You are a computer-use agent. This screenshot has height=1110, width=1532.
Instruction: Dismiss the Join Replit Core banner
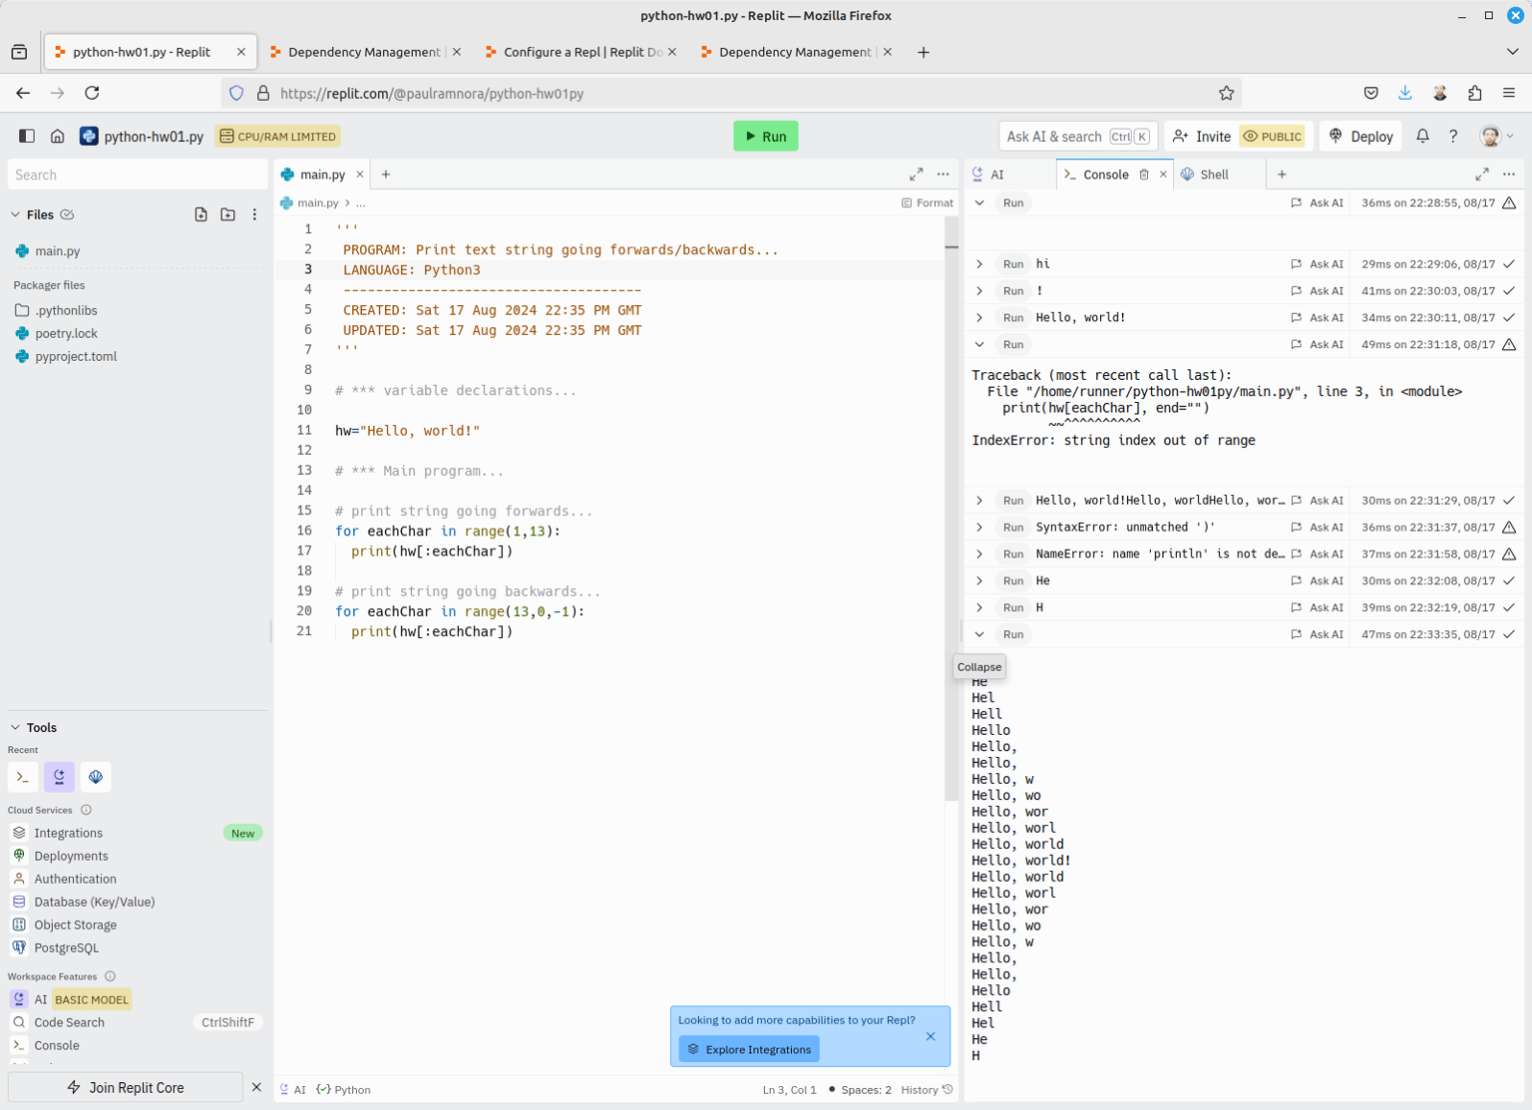pos(256,1088)
